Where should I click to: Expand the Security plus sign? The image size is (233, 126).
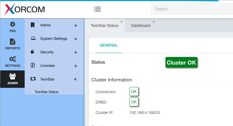pyautogui.click(x=76, y=52)
